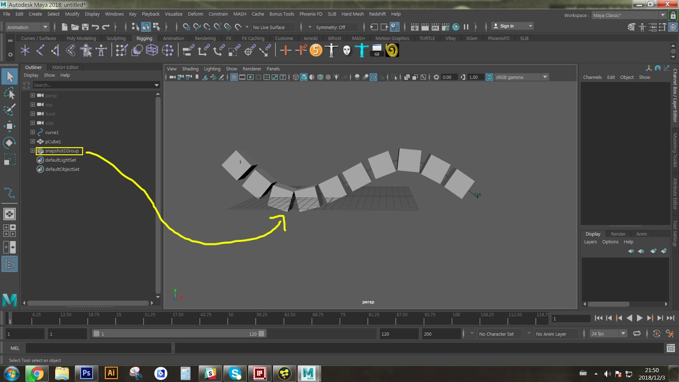Image resolution: width=679 pixels, height=382 pixels.
Task: Open the Renderer menu in the viewport
Action: click(x=252, y=68)
